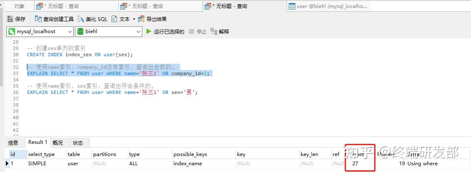Switch to the Status (状态) tab
The image size is (471, 172).
[x=78, y=143]
